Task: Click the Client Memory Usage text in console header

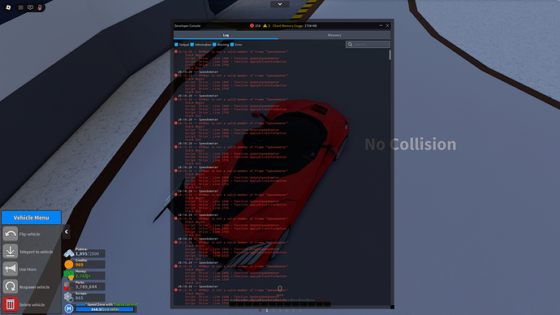Action: pos(295,26)
